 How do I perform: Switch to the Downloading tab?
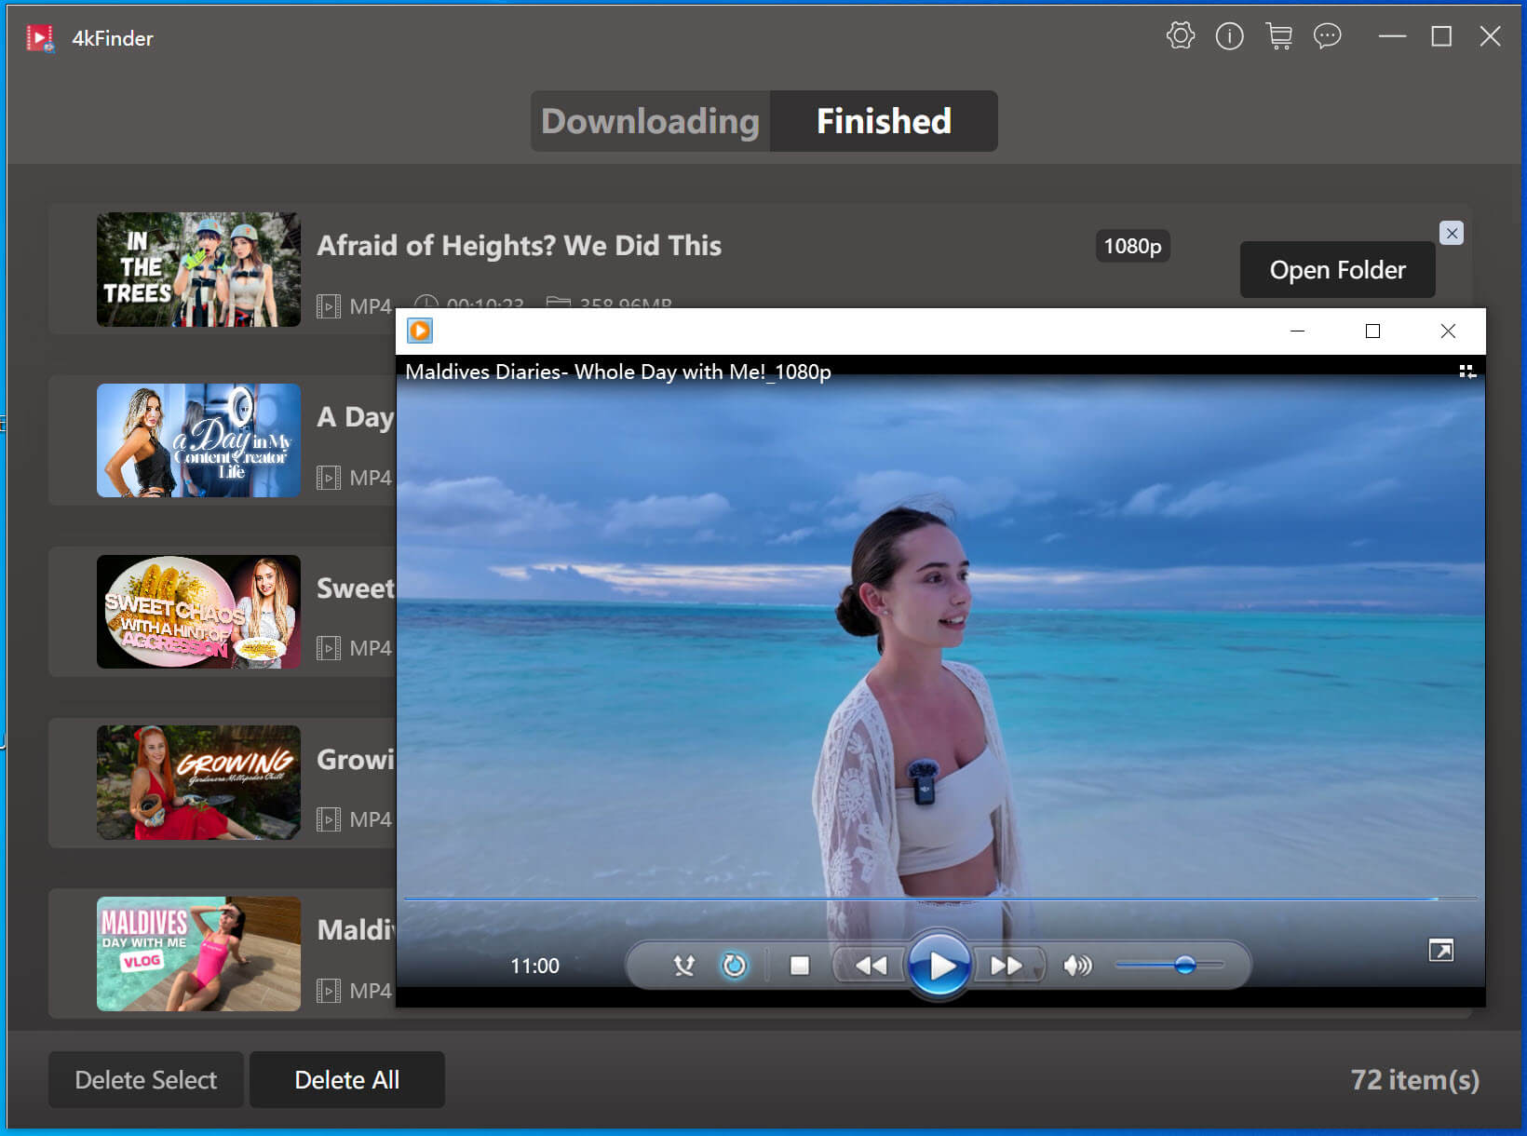click(x=650, y=121)
